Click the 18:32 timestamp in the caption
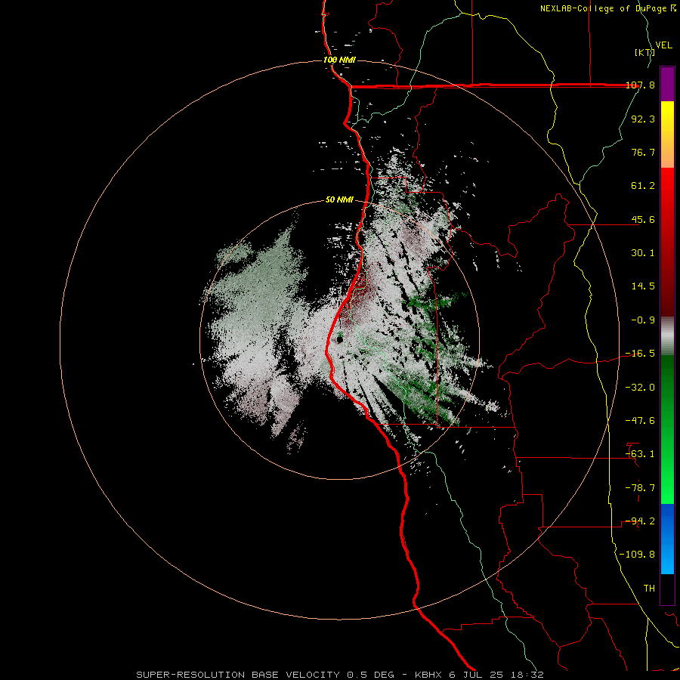This screenshot has width=680, height=680. coord(529,675)
